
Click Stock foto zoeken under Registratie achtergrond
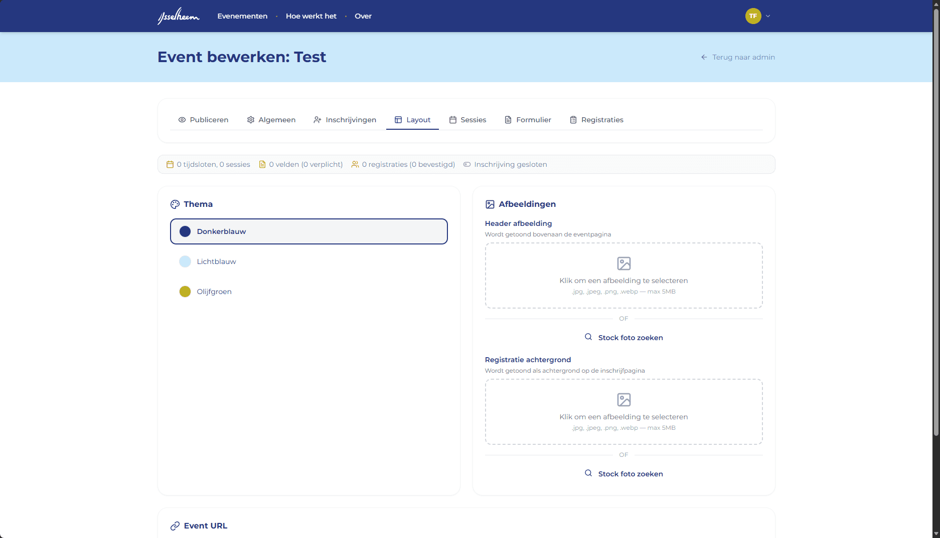point(624,474)
